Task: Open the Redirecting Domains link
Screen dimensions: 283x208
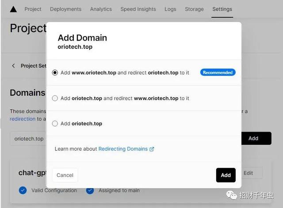Action: pos(123,149)
